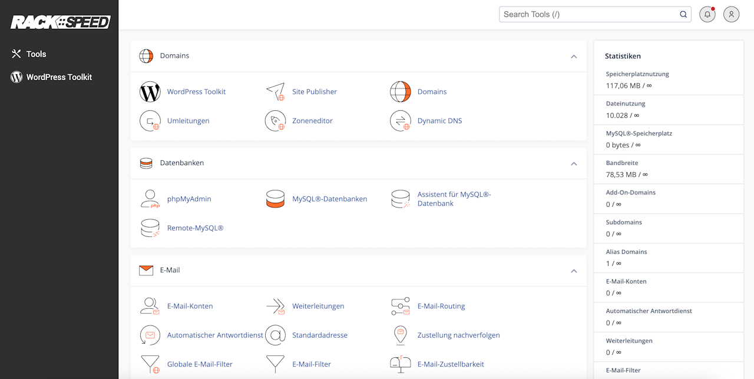Open WordPress Toolkit in the sidebar

[x=59, y=77]
